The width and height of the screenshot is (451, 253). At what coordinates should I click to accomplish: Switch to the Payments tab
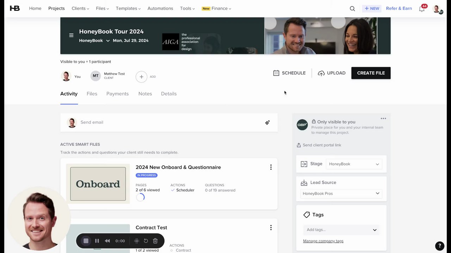pyautogui.click(x=117, y=94)
